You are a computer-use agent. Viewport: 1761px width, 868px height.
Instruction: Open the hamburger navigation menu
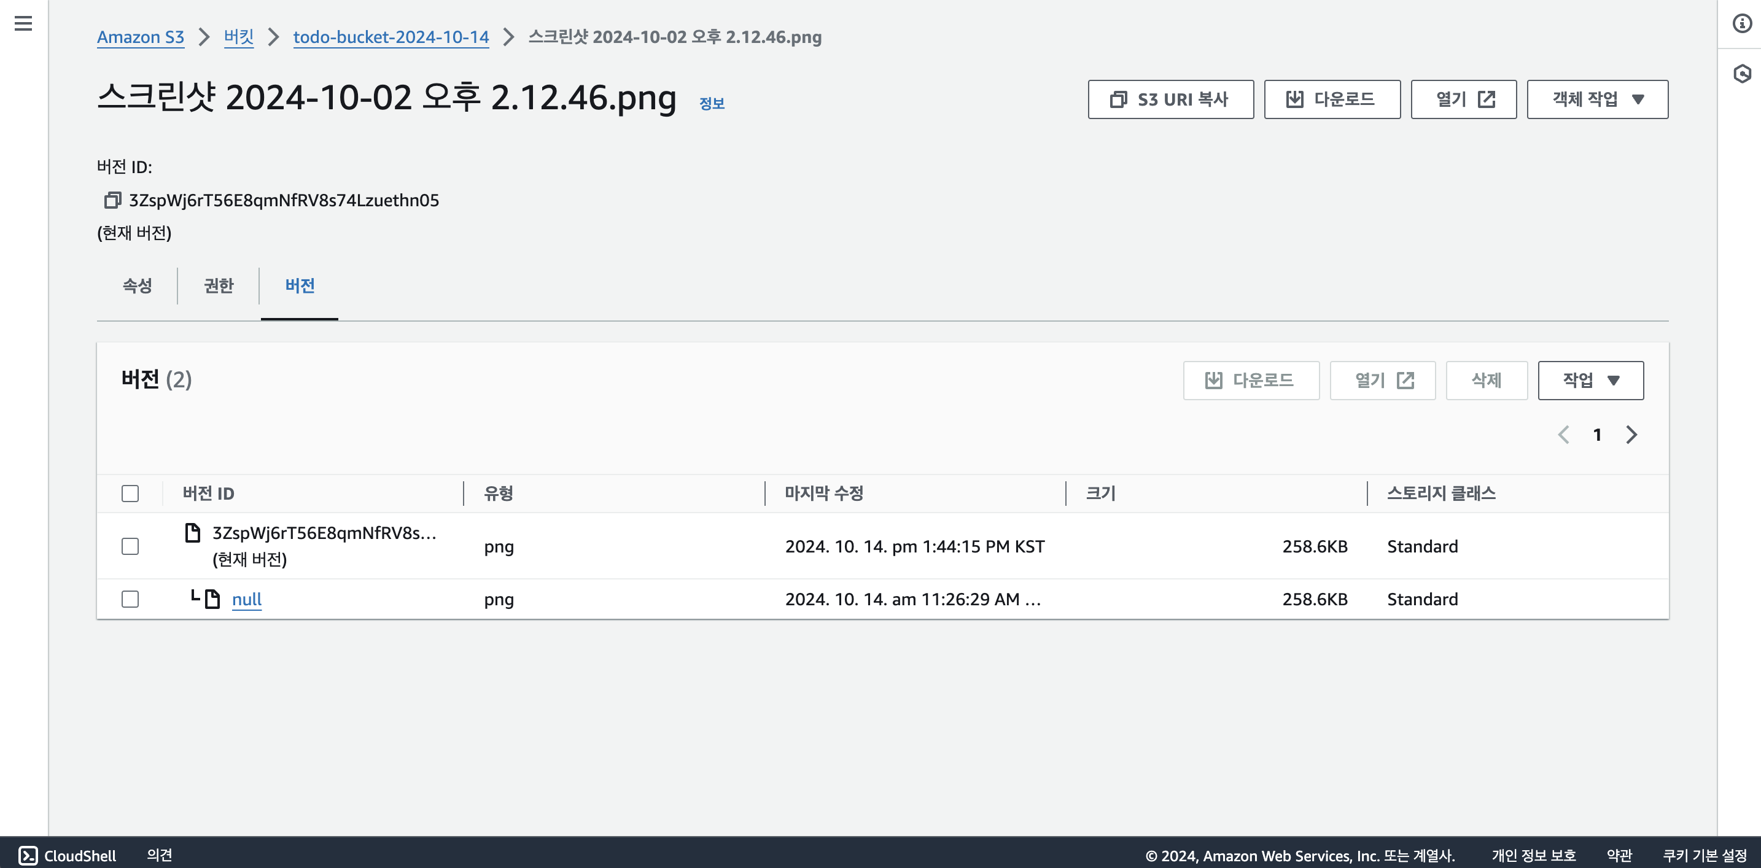23,23
